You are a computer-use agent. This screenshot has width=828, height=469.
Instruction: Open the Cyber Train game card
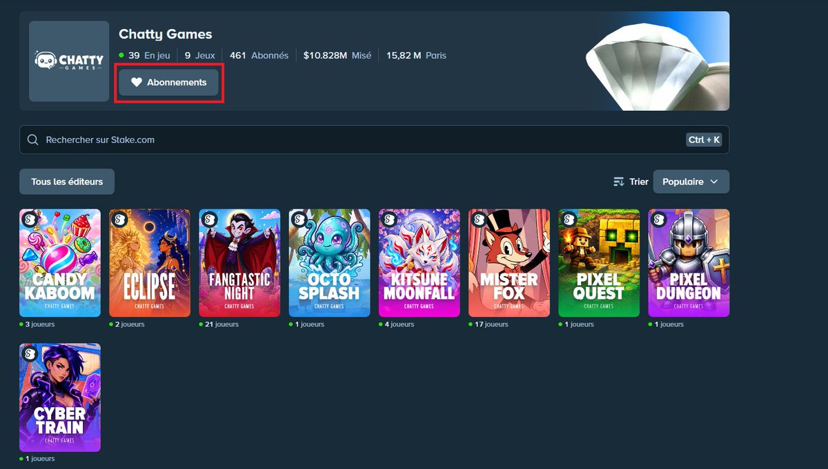60,397
